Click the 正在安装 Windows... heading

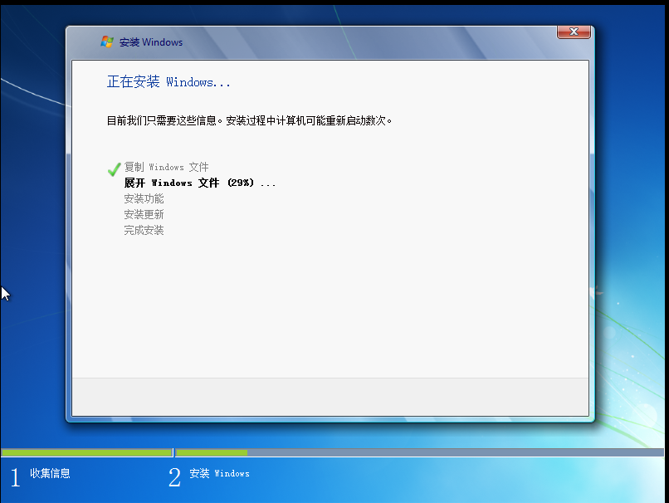tap(168, 81)
